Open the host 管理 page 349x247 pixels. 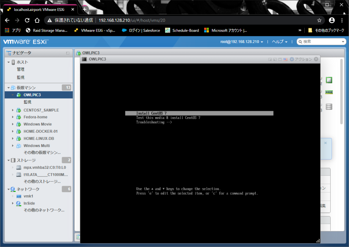point(21,69)
